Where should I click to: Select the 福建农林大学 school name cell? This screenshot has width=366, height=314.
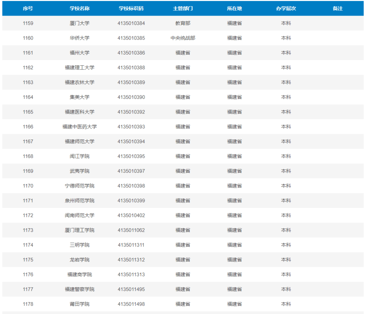pyautogui.click(x=80, y=82)
